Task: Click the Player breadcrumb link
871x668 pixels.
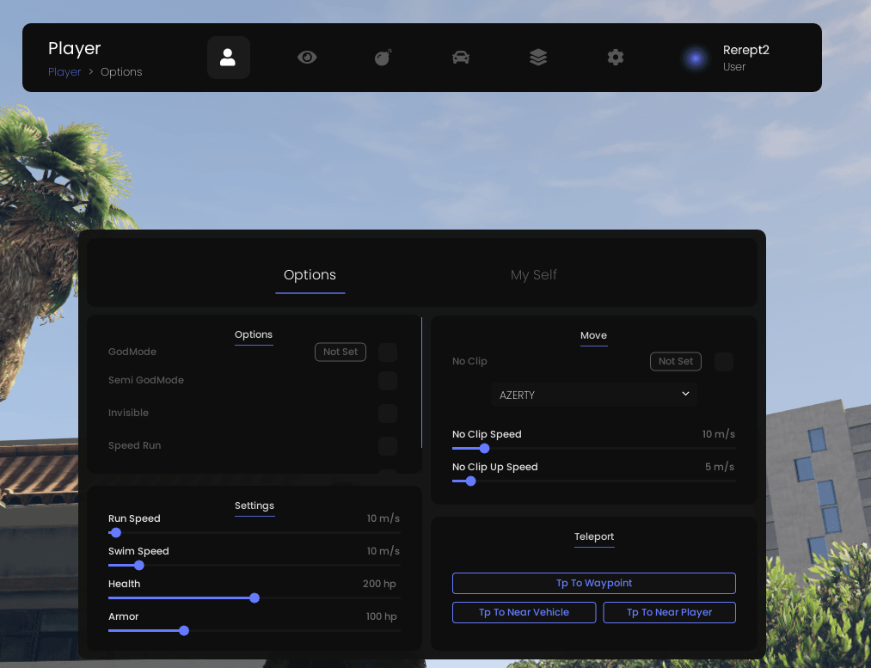Action: coord(64,72)
